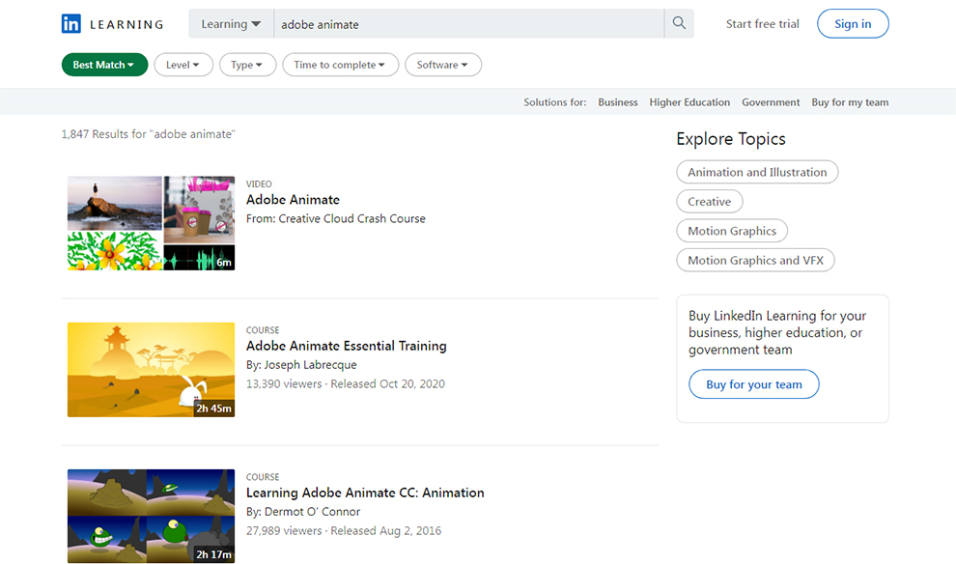Click the Buy for your team button
The image size is (956, 564).
(753, 384)
